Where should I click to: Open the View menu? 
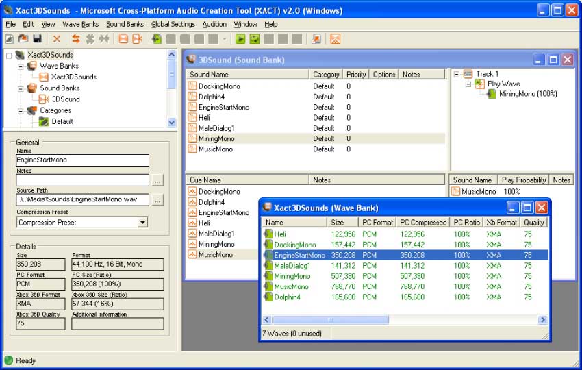coord(48,24)
